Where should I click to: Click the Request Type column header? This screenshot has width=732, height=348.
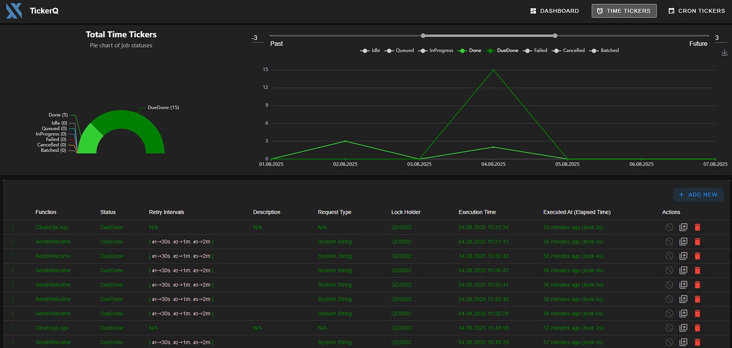pos(334,212)
